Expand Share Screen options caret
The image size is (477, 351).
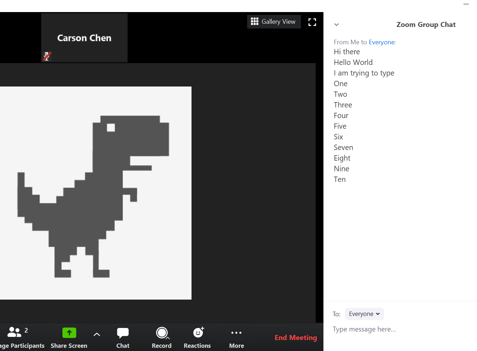(x=96, y=334)
